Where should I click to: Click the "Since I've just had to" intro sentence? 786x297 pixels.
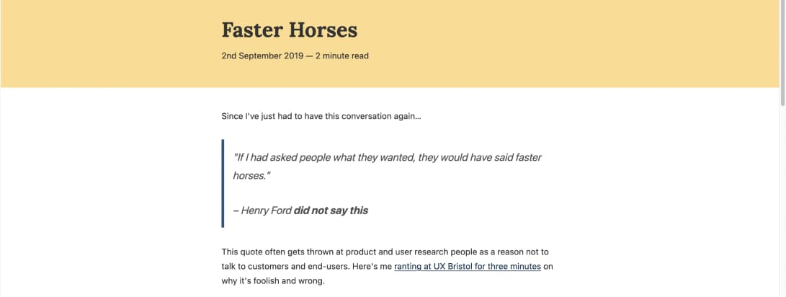tap(272, 116)
